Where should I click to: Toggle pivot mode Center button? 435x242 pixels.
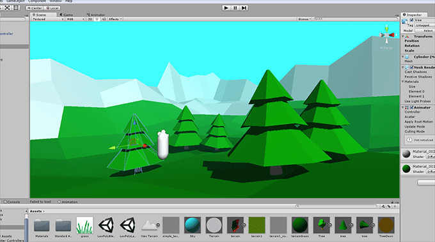coord(35,8)
